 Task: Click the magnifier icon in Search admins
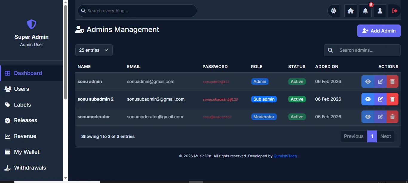point(330,50)
